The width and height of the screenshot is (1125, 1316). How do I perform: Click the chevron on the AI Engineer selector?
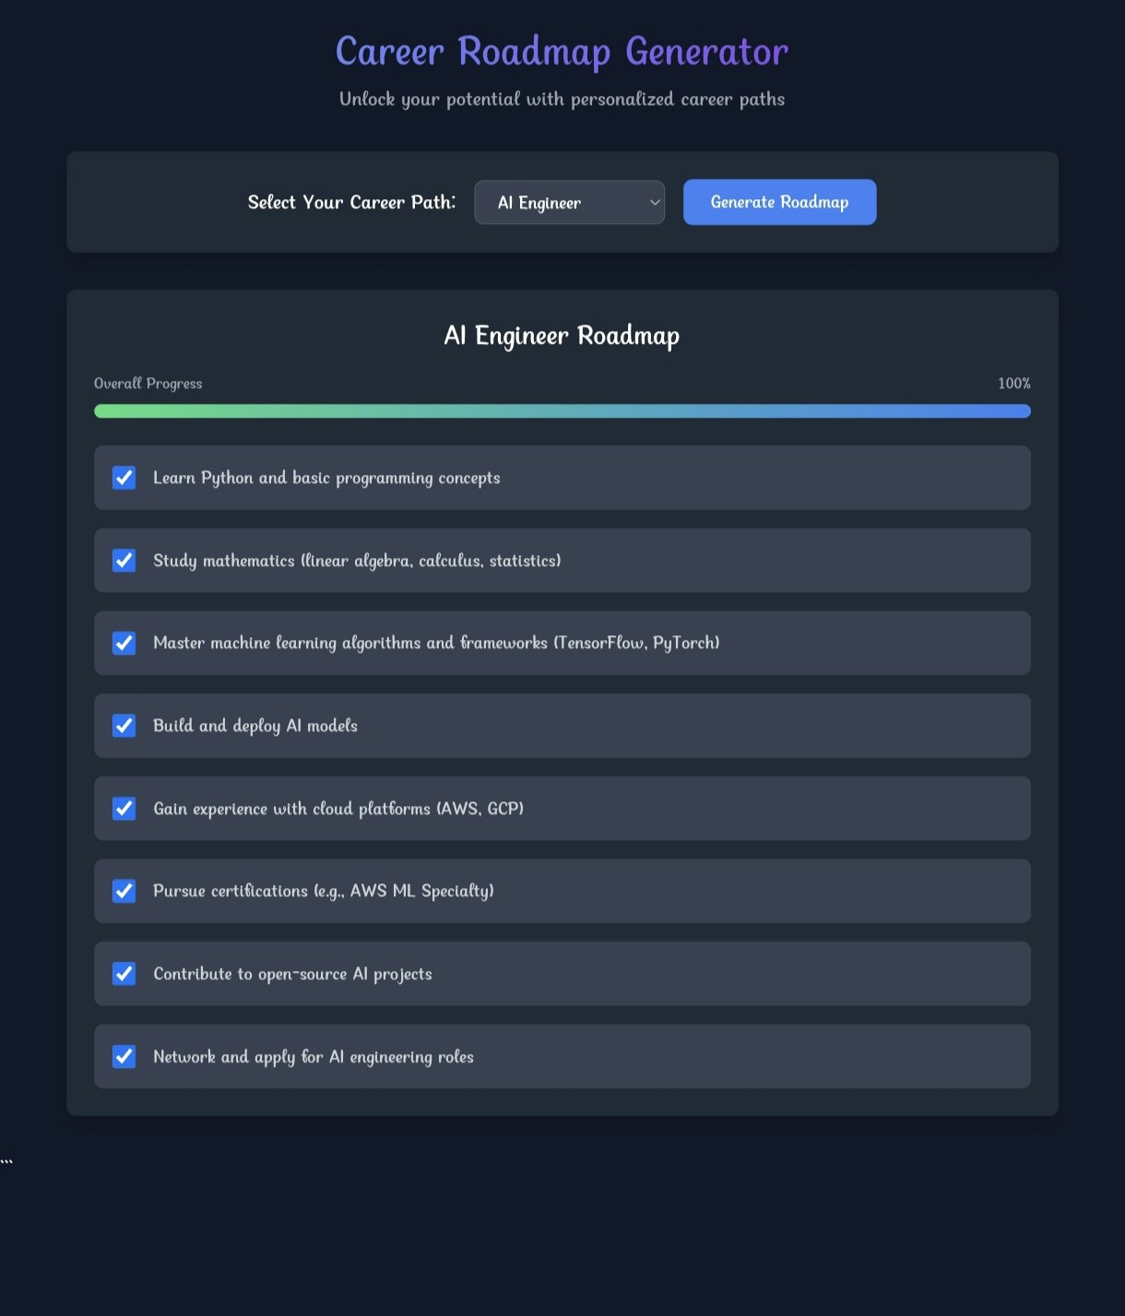653,202
